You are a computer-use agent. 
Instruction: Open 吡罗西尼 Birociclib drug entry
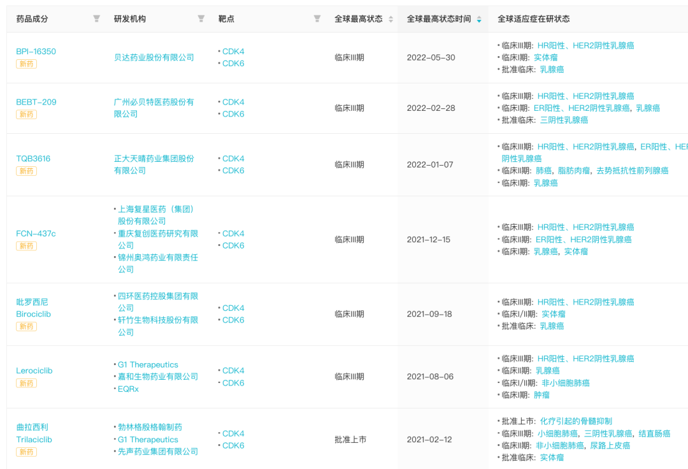(x=33, y=308)
